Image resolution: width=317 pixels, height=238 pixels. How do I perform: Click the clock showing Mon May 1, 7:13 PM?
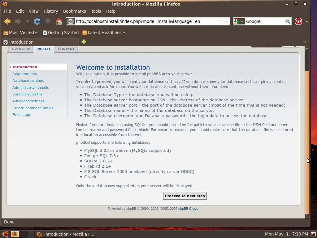click(286, 234)
